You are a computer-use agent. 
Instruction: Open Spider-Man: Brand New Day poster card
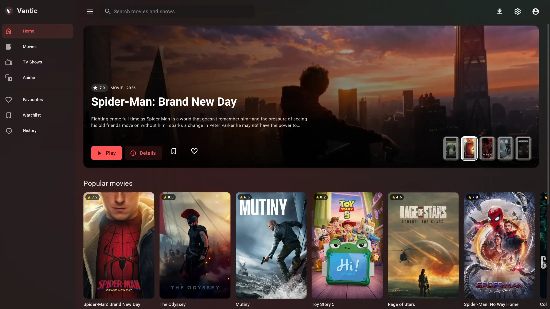(119, 245)
